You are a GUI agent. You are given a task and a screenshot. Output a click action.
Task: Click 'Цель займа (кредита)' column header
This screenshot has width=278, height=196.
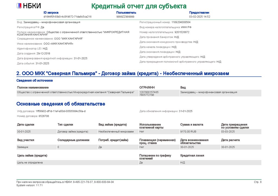coord(32,156)
